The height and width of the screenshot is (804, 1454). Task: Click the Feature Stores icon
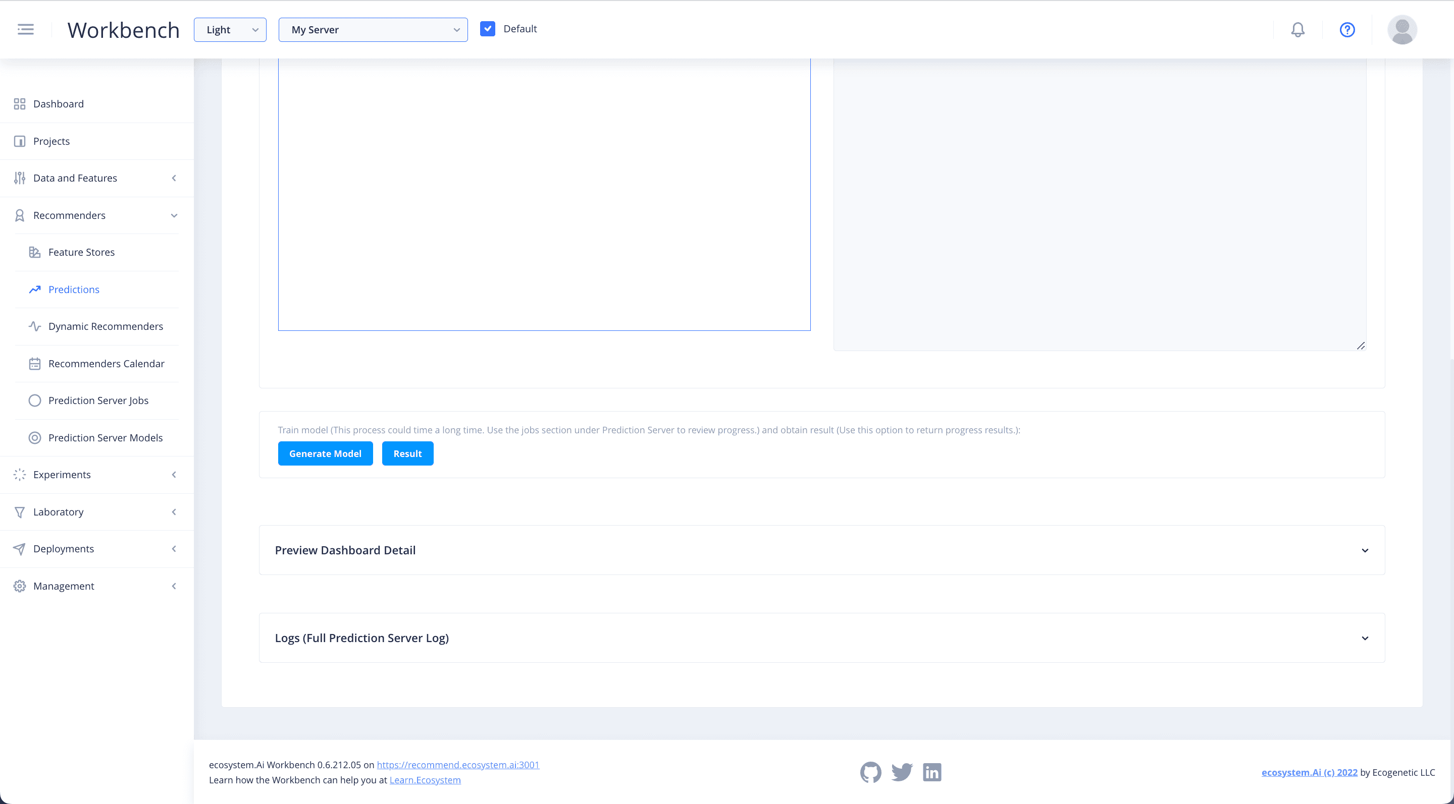(x=35, y=252)
